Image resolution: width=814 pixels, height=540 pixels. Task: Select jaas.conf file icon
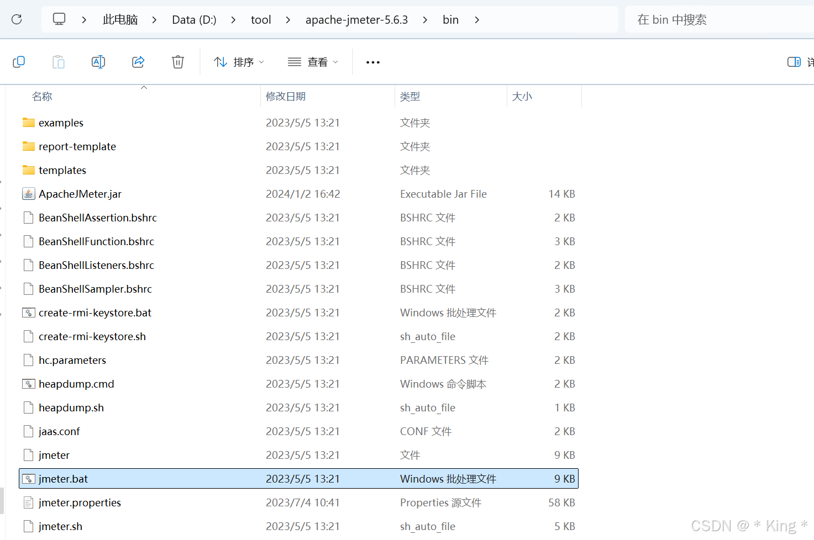(29, 431)
